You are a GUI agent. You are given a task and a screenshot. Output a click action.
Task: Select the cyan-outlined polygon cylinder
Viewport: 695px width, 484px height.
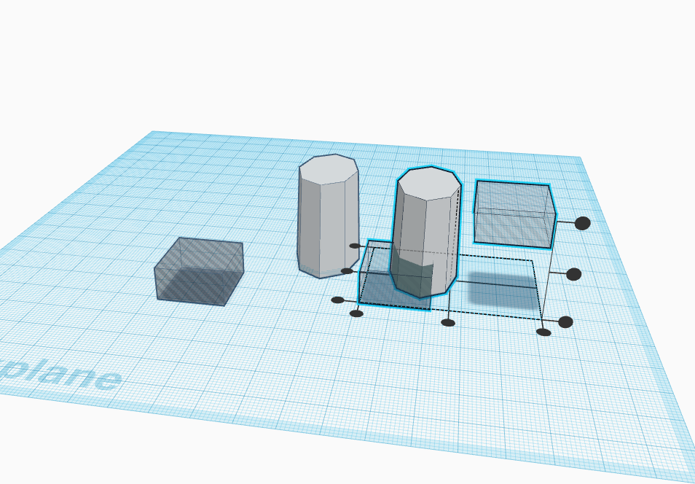pyautogui.click(x=426, y=232)
